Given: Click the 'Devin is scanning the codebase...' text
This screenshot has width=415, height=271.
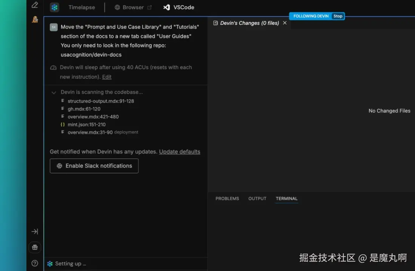Looking at the screenshot, I should (x=101, y=92).
